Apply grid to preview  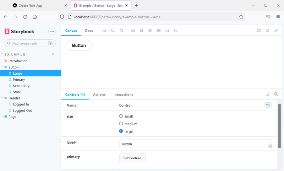[141, 30]
